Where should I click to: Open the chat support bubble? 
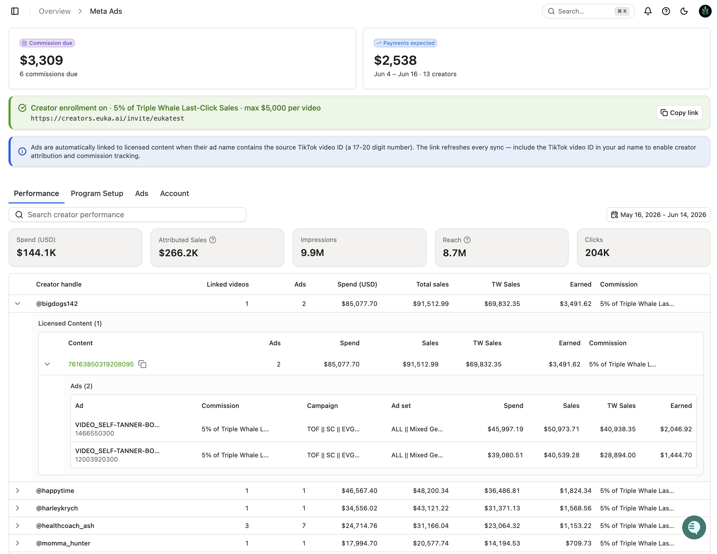point(694,527)
